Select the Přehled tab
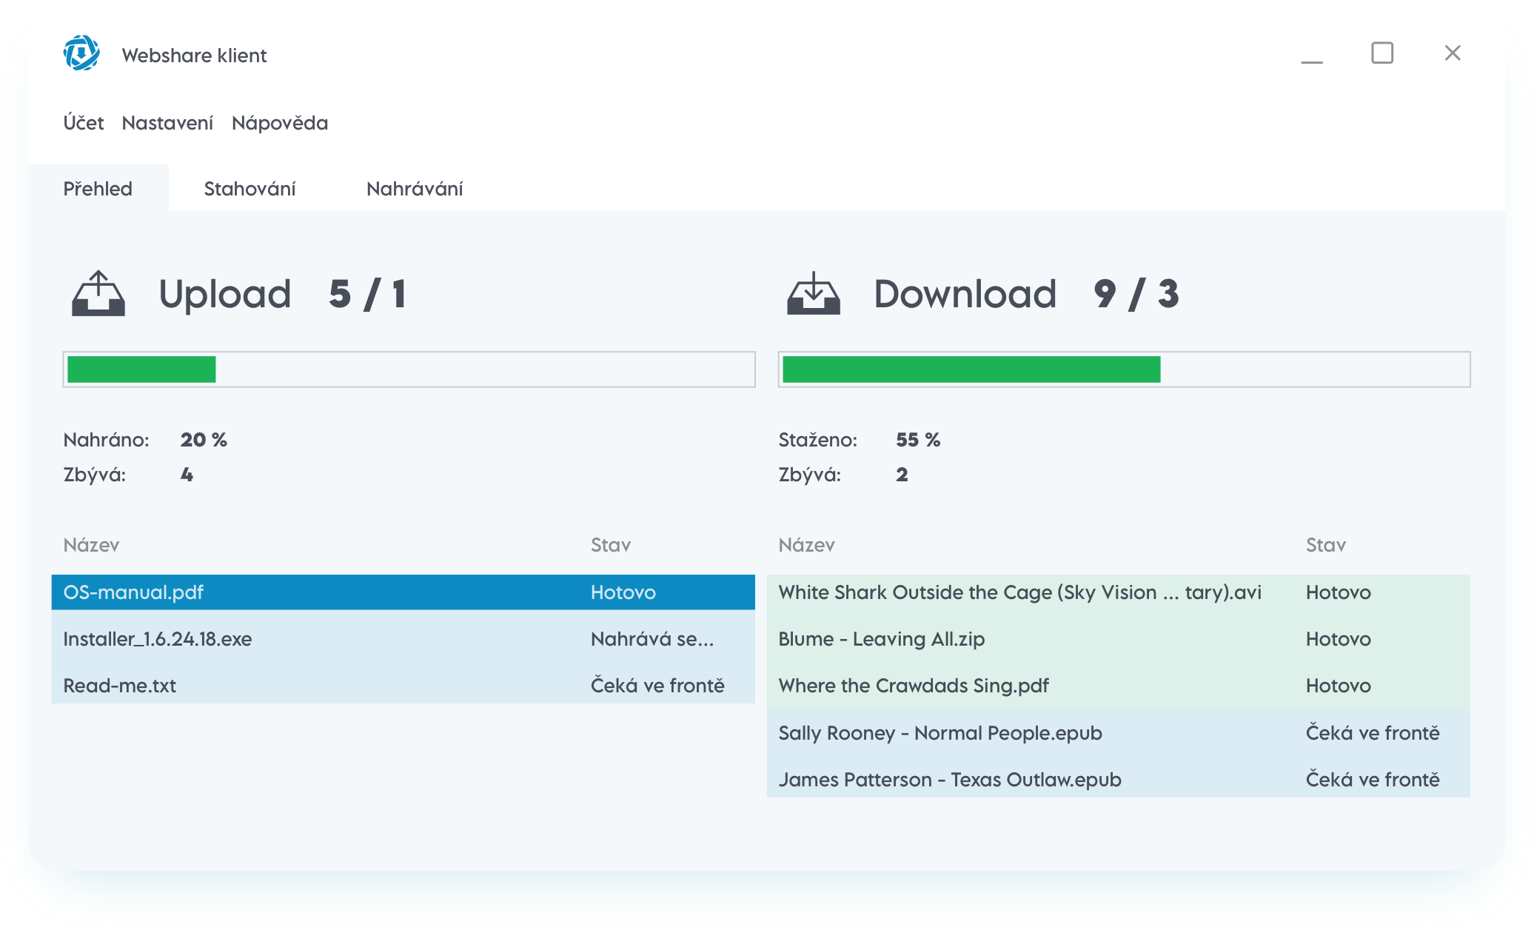The height and width of the screenshot is (930, 1534). 98,189
